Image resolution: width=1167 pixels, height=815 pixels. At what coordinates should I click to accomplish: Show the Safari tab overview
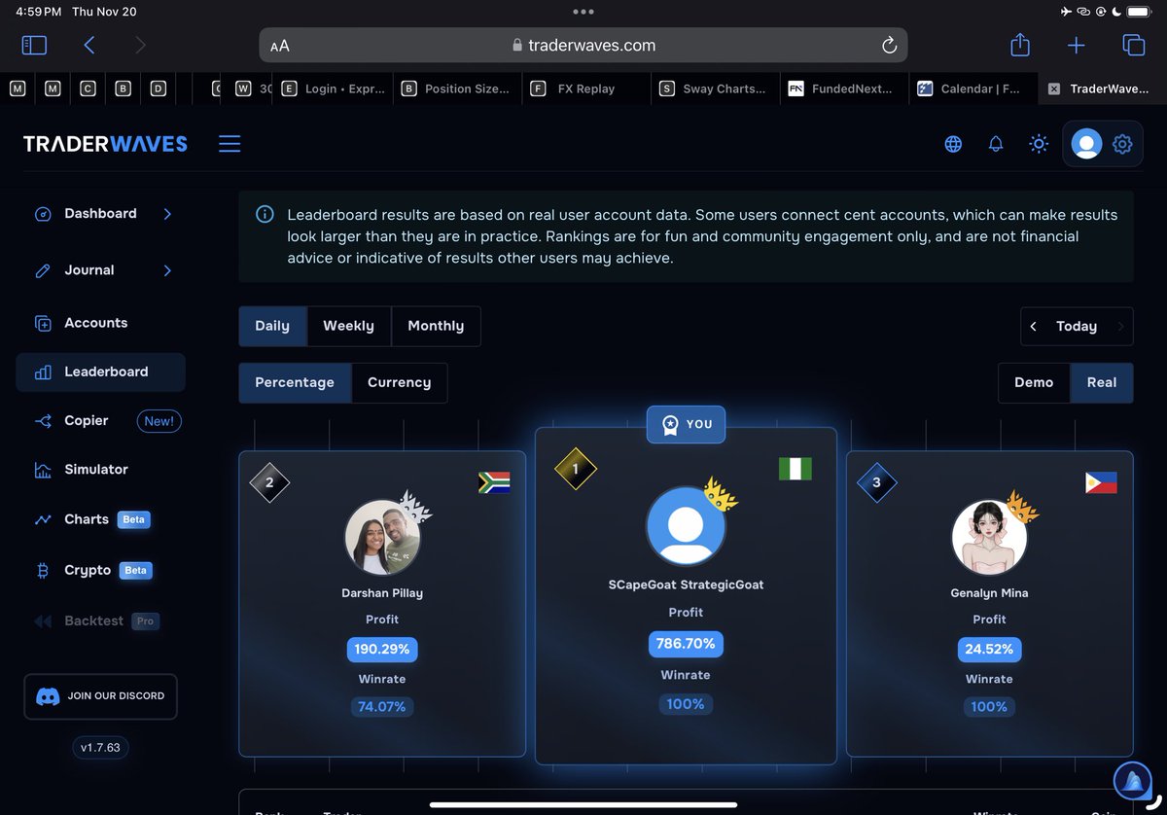pyautogui.click(x=1134, y=45)
